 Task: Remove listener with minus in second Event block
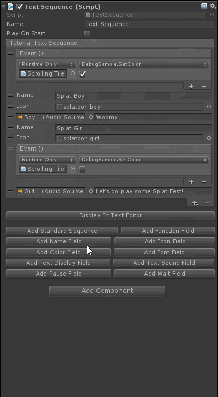point(204,182)
